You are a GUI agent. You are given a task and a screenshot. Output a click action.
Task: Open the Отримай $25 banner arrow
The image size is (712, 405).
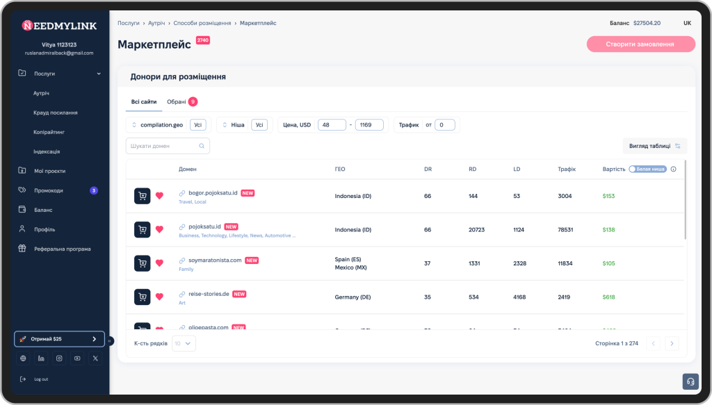95,339
